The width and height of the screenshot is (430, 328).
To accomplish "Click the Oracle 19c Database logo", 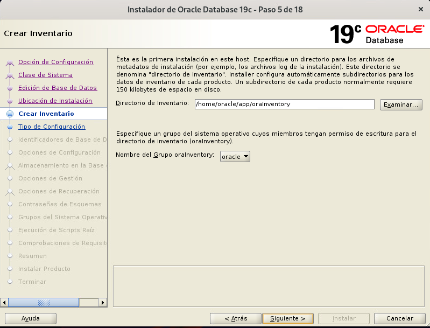I will pos(377,33).
